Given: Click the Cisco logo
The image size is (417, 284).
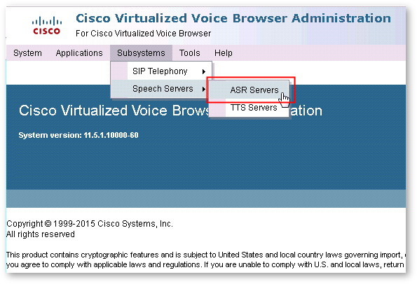Looking at the screenshot, I should 47,26.
